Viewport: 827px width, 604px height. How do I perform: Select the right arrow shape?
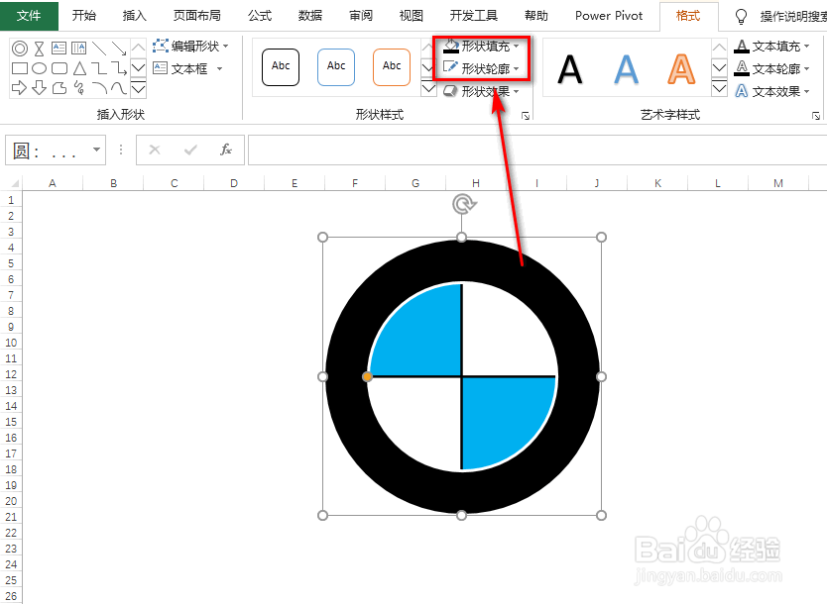19,87
